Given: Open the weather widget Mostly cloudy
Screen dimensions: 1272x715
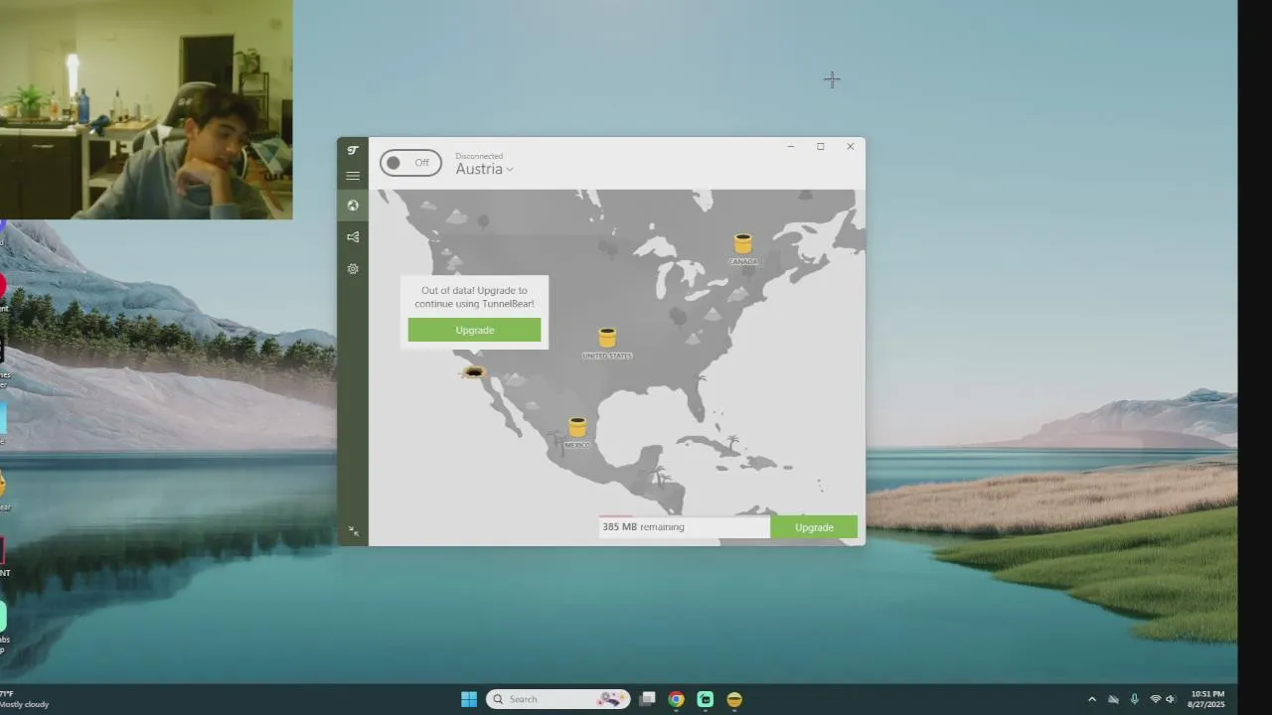Looking at the screenshot, I should tap(24, 699).
